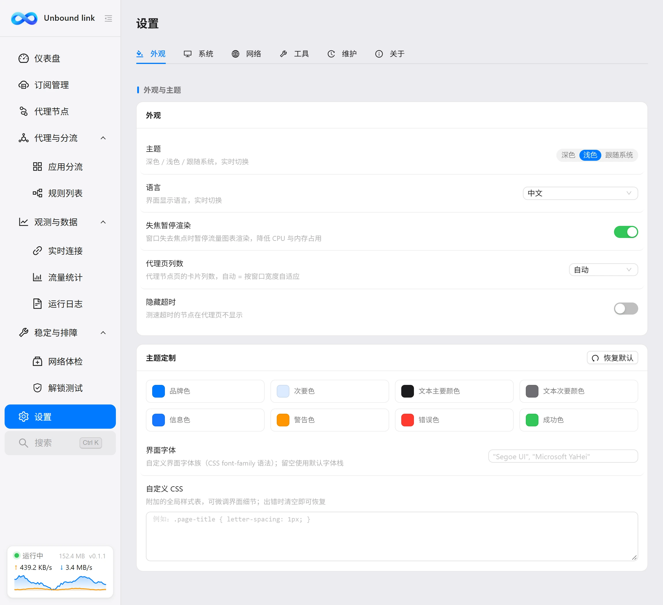Click the 关于 info circle icon
The image size is (663, 605).
point(379,54)
